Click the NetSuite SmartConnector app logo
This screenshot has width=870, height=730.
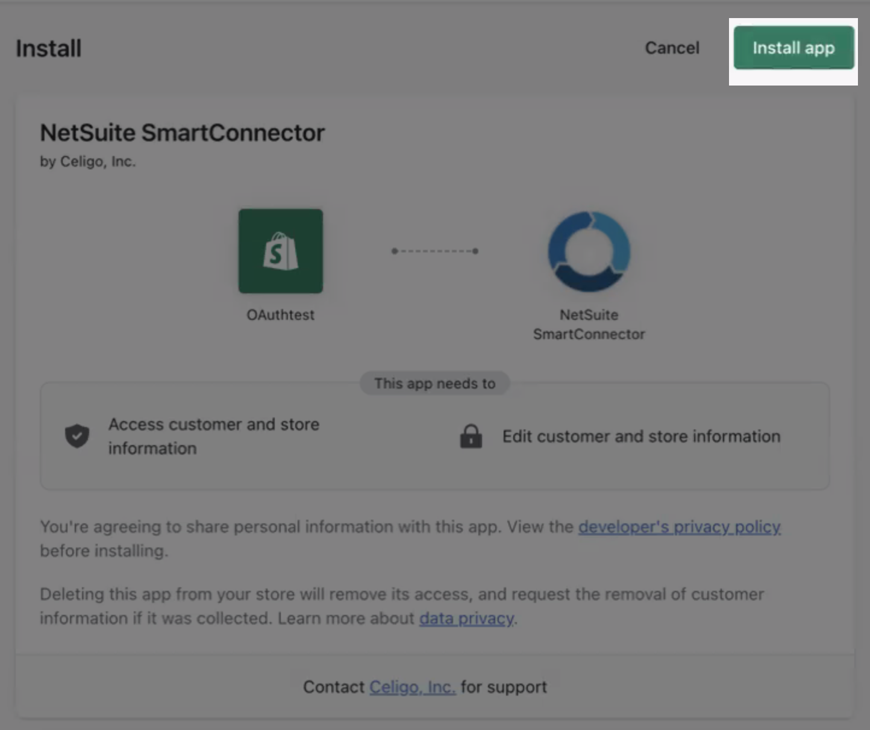tap(589, 251)
